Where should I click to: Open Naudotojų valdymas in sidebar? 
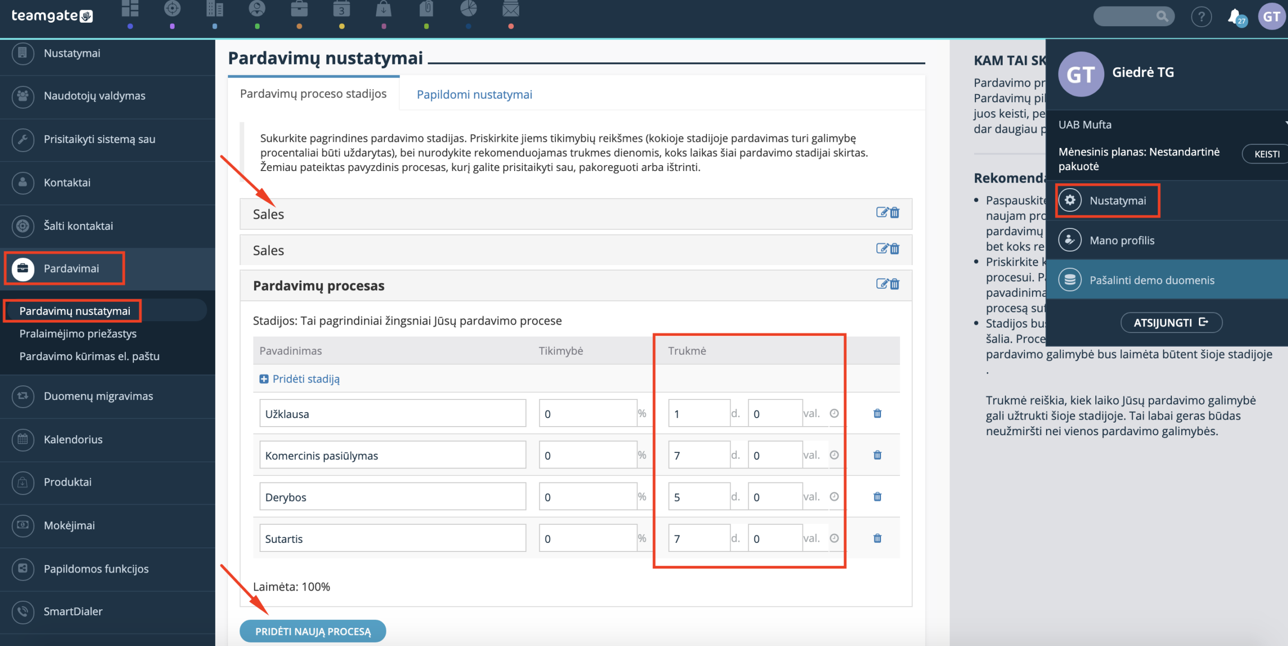point(108,96)
